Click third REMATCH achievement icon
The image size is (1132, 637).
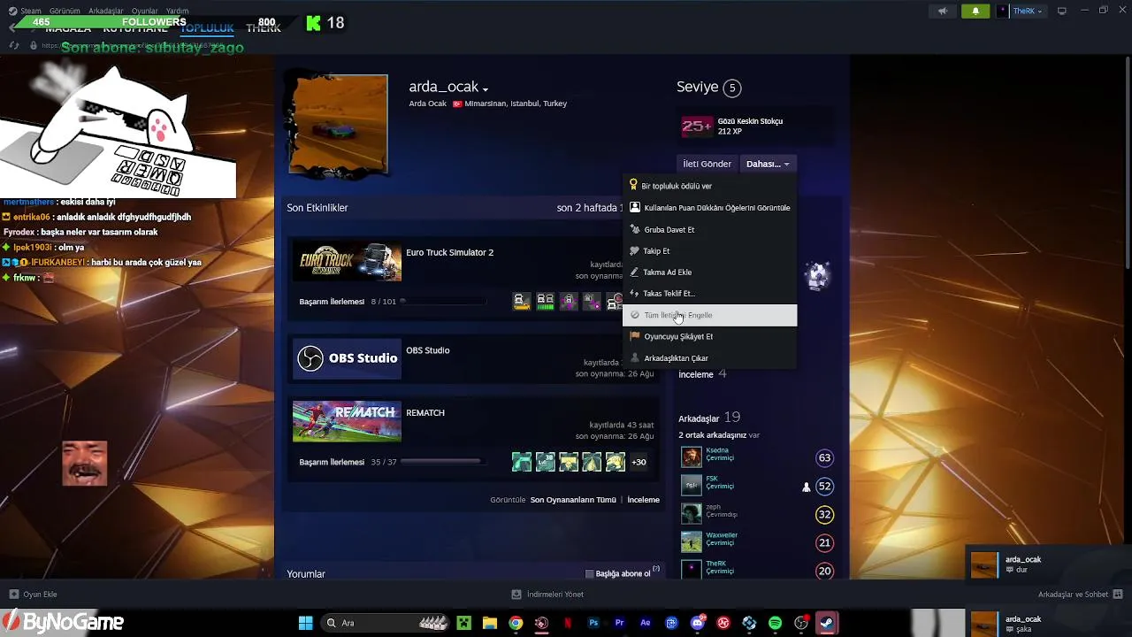(x=569, y=462)
